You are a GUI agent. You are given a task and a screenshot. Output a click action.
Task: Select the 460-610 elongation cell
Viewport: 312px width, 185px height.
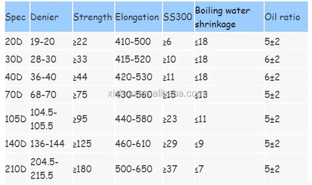tap(133, 144)
